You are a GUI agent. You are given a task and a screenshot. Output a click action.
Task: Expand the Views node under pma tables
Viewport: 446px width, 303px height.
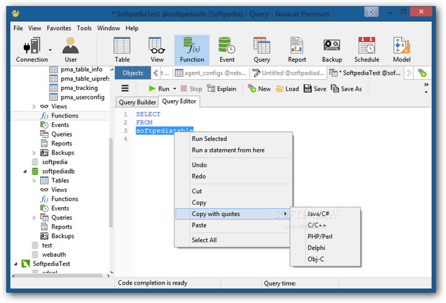(34, 107)
